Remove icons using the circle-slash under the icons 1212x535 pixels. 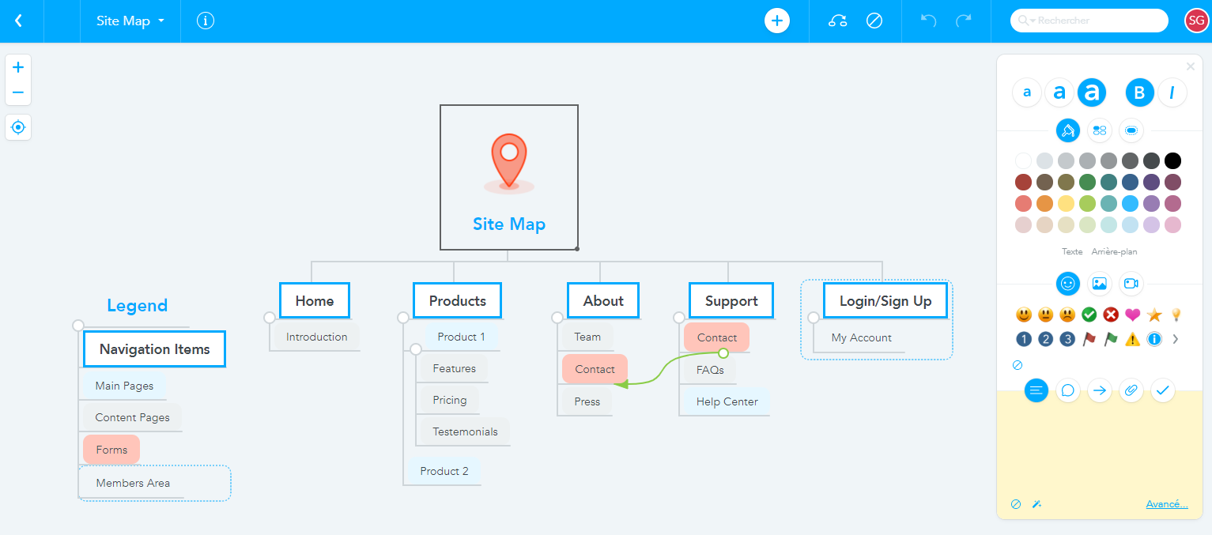[1018, 365]
